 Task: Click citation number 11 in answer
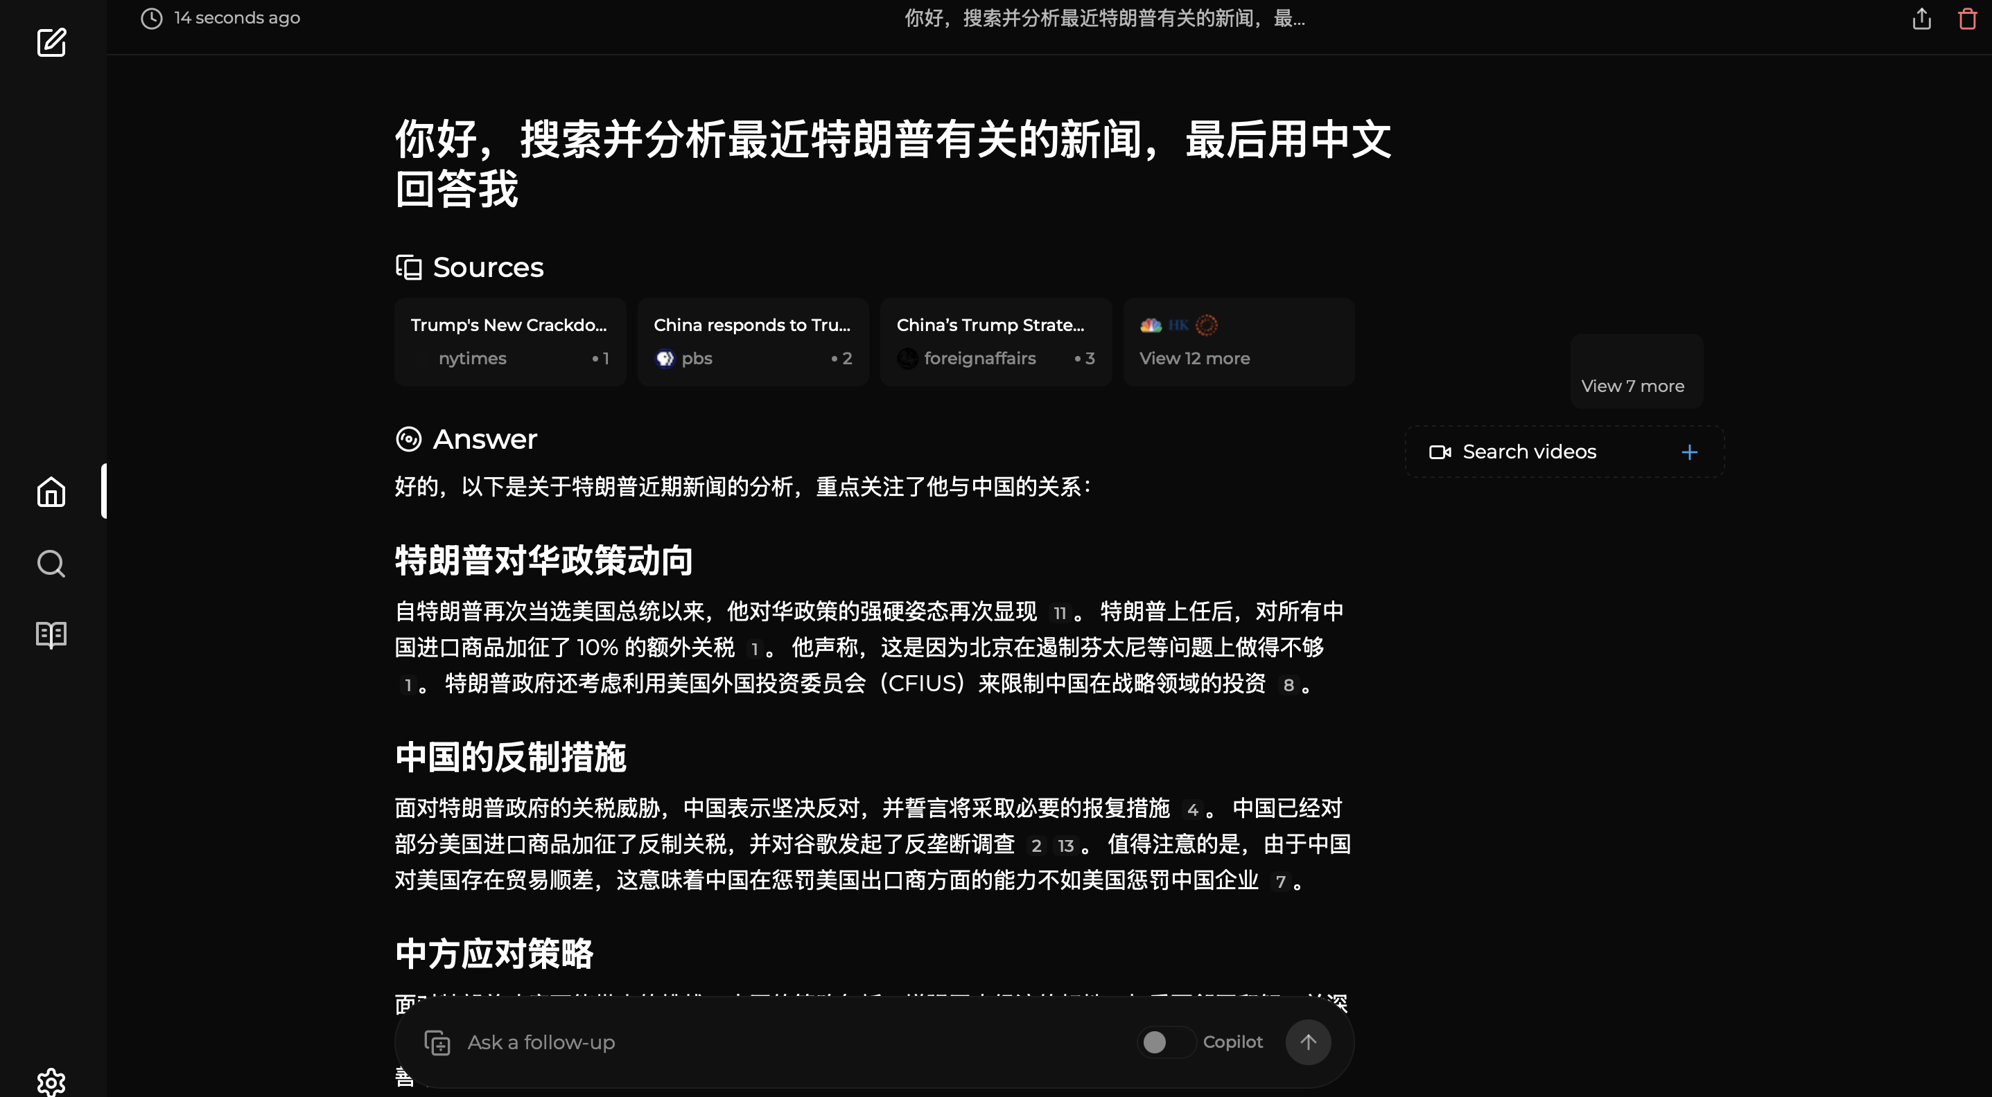click(x=1059, y=613)
